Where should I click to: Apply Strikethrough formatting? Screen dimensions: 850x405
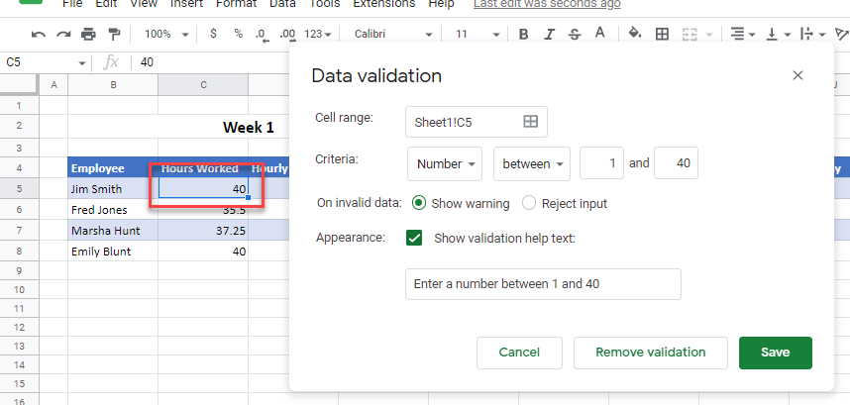574,35
